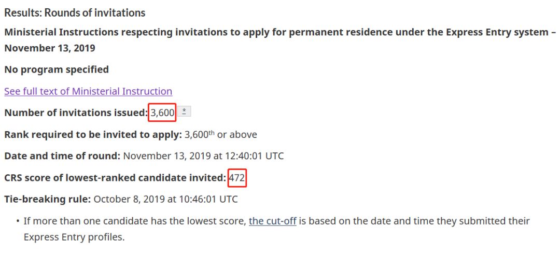Click "Rank required to be invited to apply" label

tap(93, 134)
